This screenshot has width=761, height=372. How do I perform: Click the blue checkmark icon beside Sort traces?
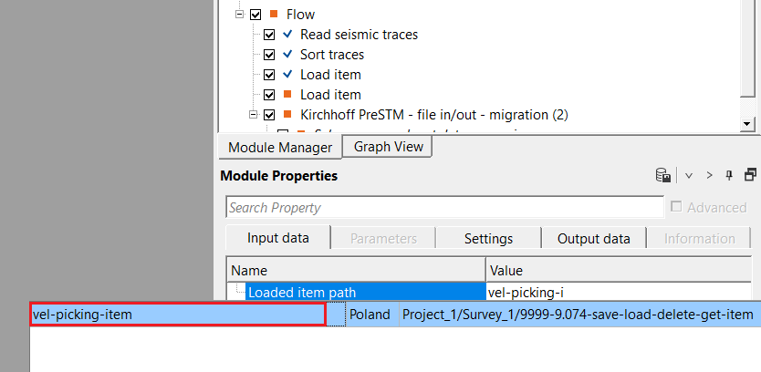[288, 55]
